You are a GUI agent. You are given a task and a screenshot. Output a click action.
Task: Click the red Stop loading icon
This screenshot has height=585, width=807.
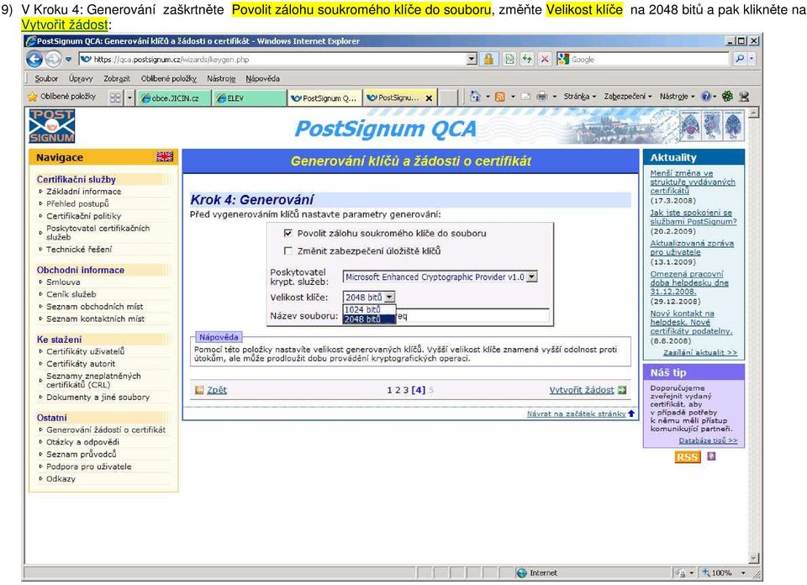(x=545, y=60)
